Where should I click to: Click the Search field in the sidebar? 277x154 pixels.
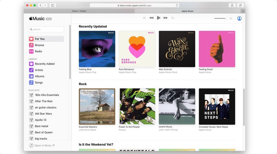pyautogui.click(x=46, y=30)
